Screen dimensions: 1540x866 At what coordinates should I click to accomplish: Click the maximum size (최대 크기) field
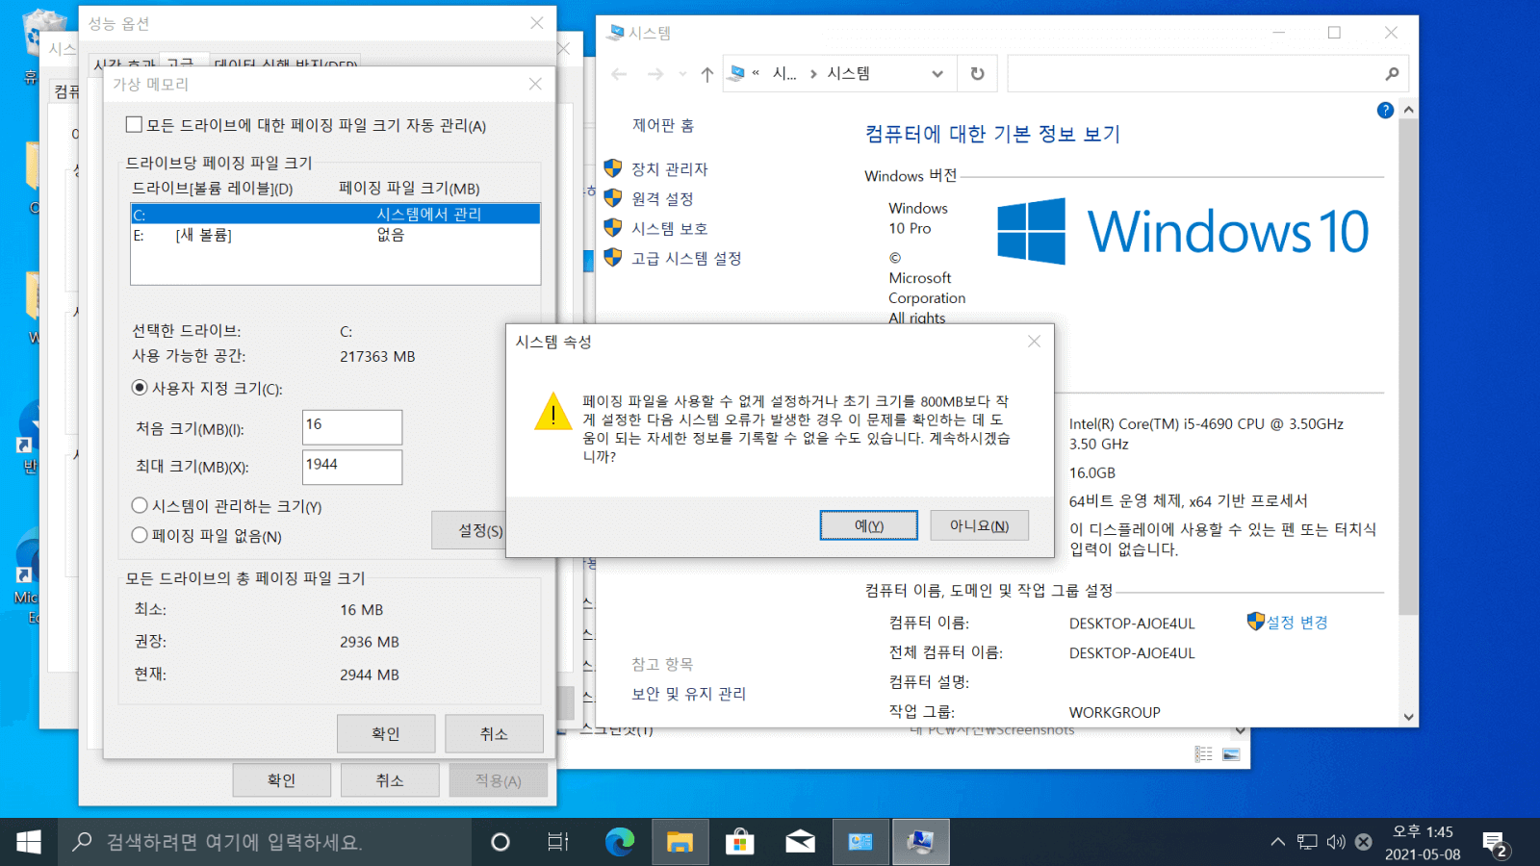click(x=352, y=467)
